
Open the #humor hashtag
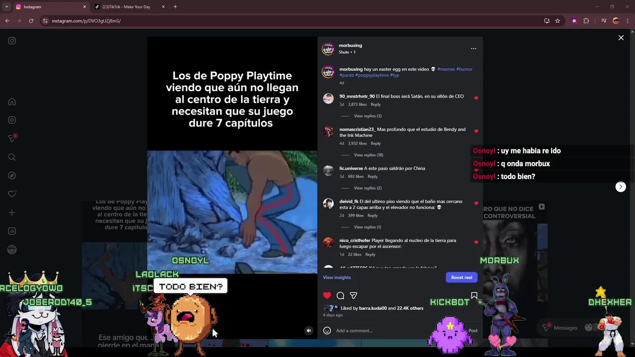click(x=464, y=69)
